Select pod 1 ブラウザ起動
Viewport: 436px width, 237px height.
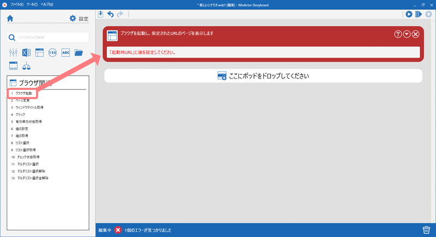(22, 93)
